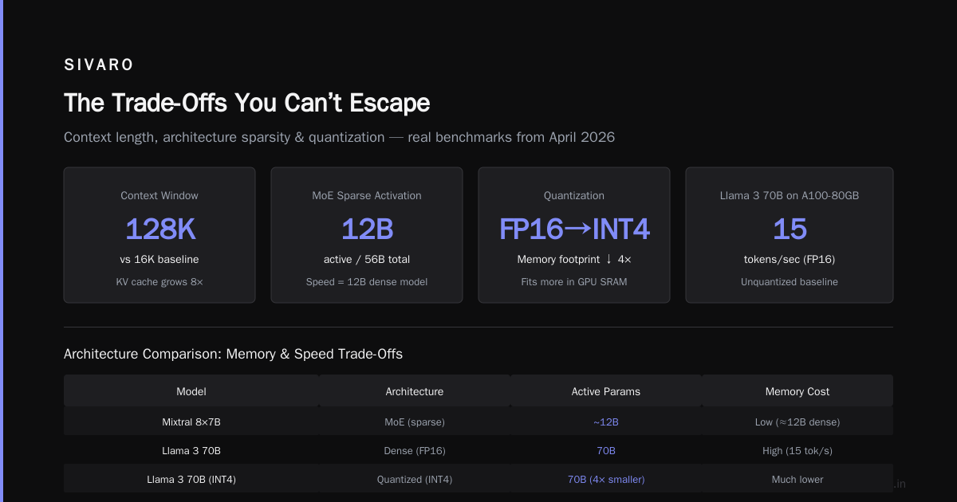The image size is (957, 502).
Task: Select the Llama 3 70B (INT4) row
Action: click(x=478, y=479)
